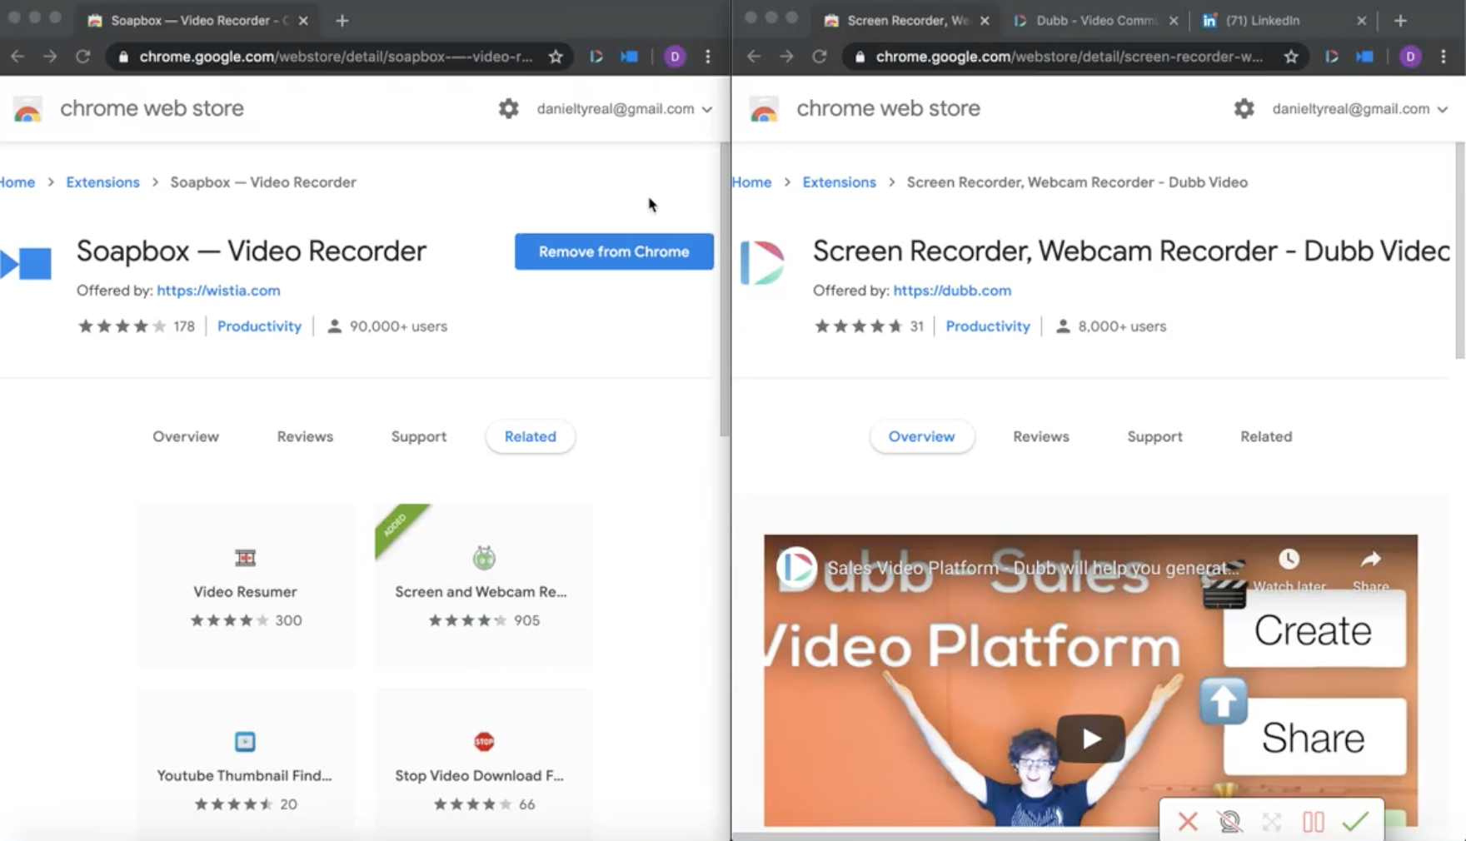1466x841 pixels.
Task: Open settings gear in left web store
Action: click(508, 108)
